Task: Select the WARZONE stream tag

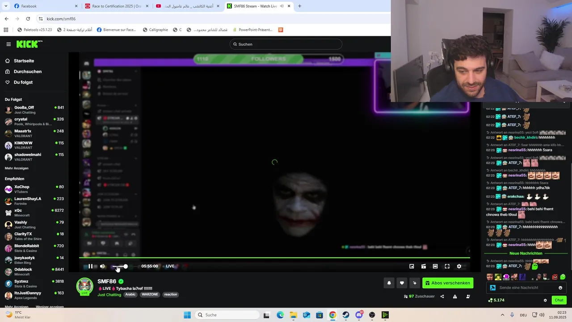Action: pyautogui.click(x=150, y=294)
